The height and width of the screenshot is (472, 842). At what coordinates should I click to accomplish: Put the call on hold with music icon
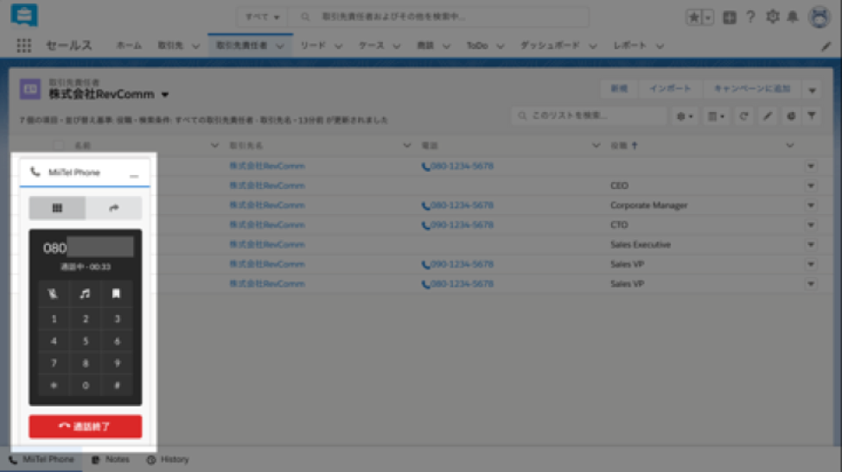click(85, 293)
